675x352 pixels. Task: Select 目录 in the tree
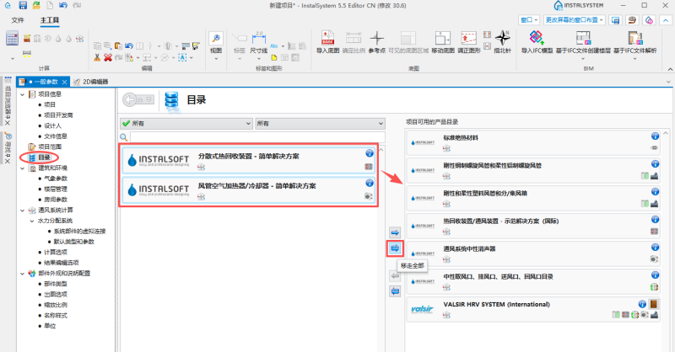click(x=45, y=157)
